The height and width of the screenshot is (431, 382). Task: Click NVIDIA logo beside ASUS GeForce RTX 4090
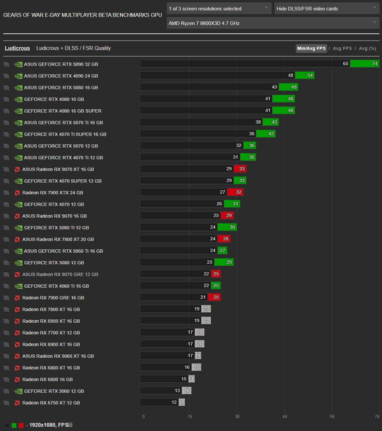pos(18,76)
